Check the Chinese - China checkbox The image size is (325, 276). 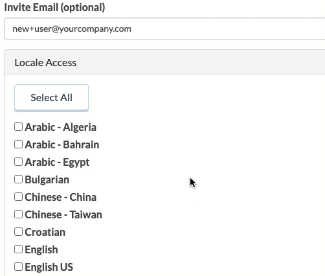(x=18, y=197)
